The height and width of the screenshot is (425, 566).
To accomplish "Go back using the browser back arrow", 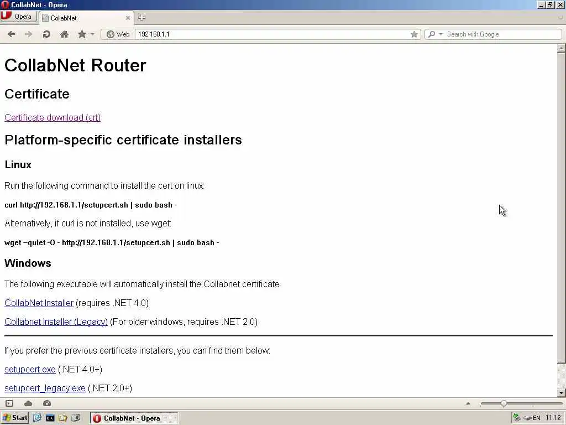I will (12, 34).
